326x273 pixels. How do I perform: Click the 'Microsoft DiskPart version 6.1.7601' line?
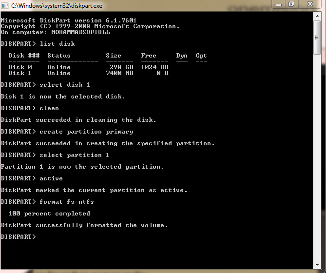(69, 20)
